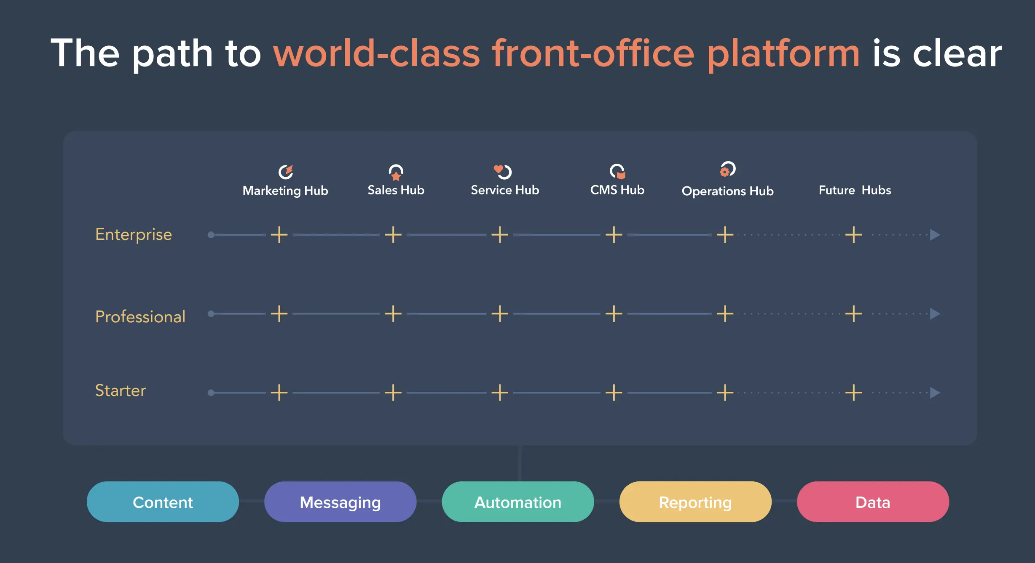Click Professional row plus under CMS Hub
Viewport: 1035px width, 563px height.
click(614, 313)
